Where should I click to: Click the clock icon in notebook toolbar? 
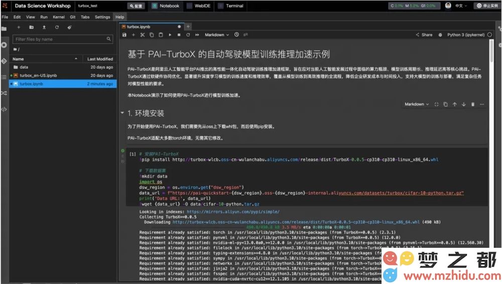click(236, 35)
